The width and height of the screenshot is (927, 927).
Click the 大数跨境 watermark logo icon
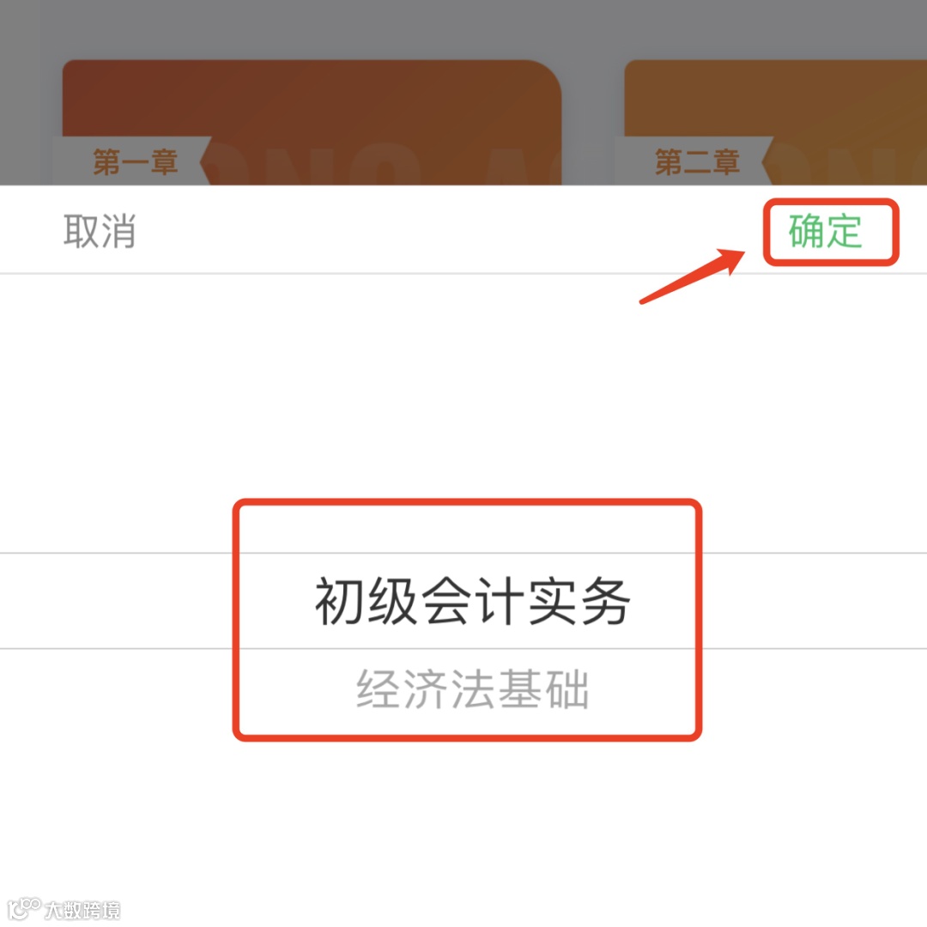[24, 909]
